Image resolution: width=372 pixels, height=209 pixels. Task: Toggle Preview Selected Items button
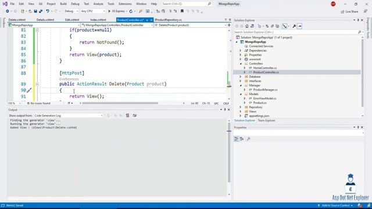(x=300, y=26)
